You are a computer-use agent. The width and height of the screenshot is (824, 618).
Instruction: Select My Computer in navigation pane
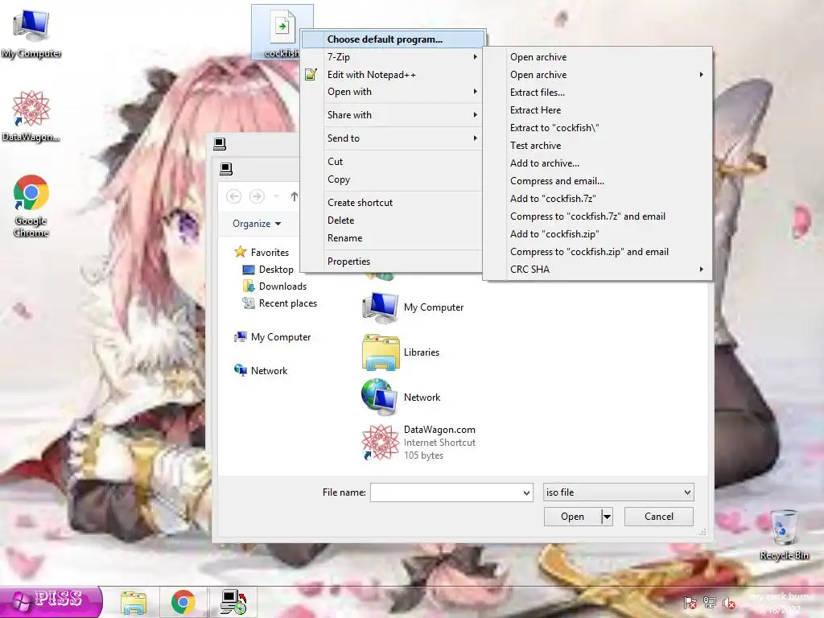click(x=272, y=337)
